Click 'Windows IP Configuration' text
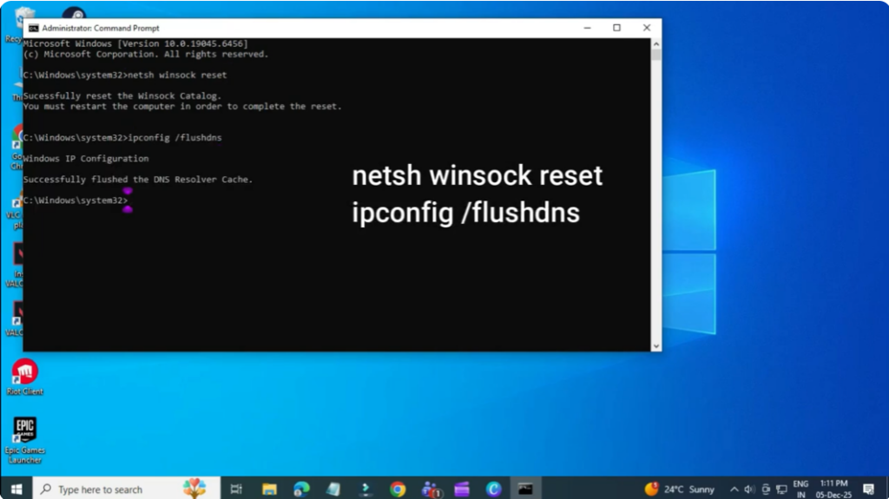This screenshot has height=499, width=889. point(86,159)
